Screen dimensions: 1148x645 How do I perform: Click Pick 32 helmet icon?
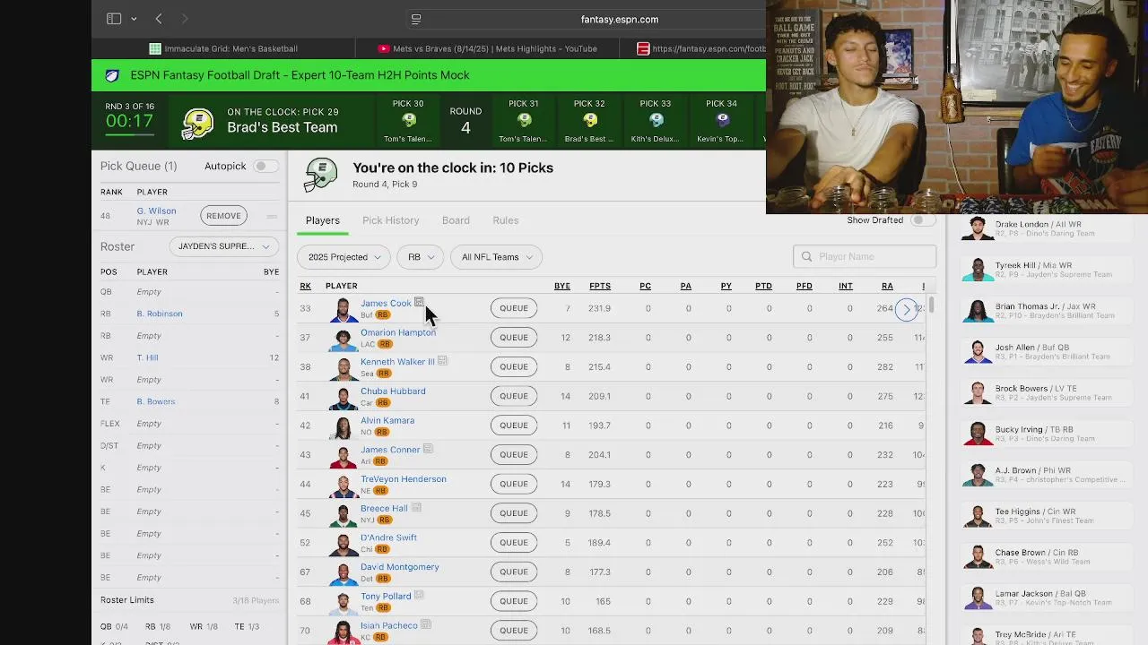(x=589, y=120)
